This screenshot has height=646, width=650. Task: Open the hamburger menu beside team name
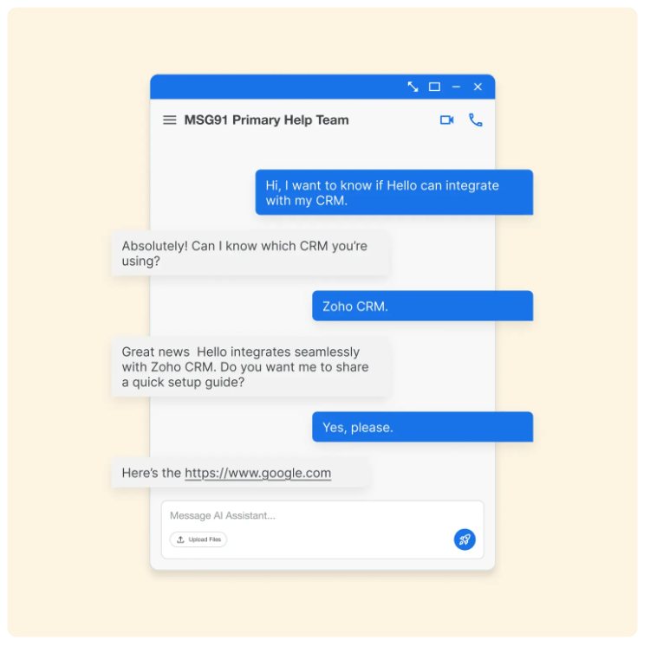tap(170, 120)
